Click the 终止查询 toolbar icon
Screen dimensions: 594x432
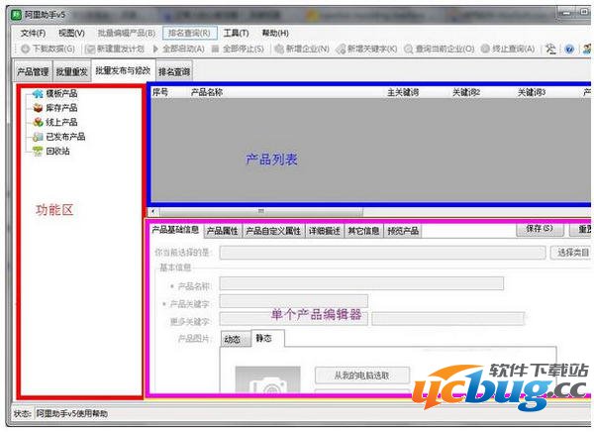[485, 49]
